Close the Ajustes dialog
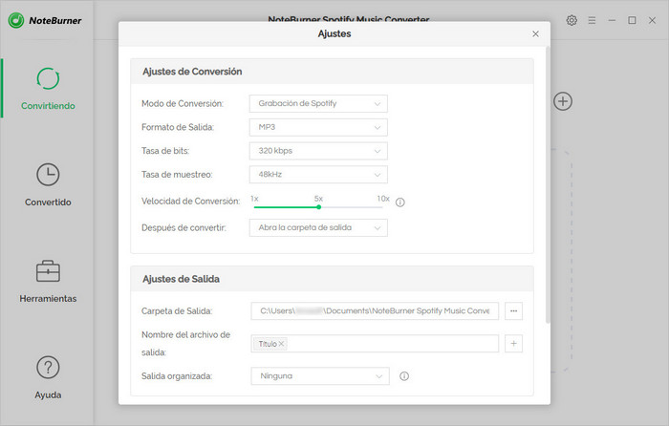This screenshot has height=426, width=669. (x=535, y=33)
